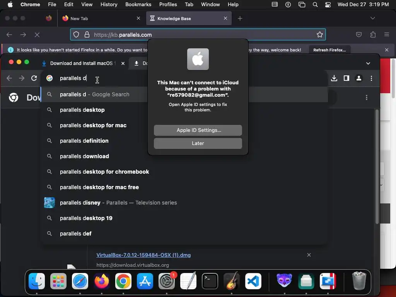Click the Chrome omnibox search field
This screenshot has height=297, width=396.
click(x=184, y=78)
